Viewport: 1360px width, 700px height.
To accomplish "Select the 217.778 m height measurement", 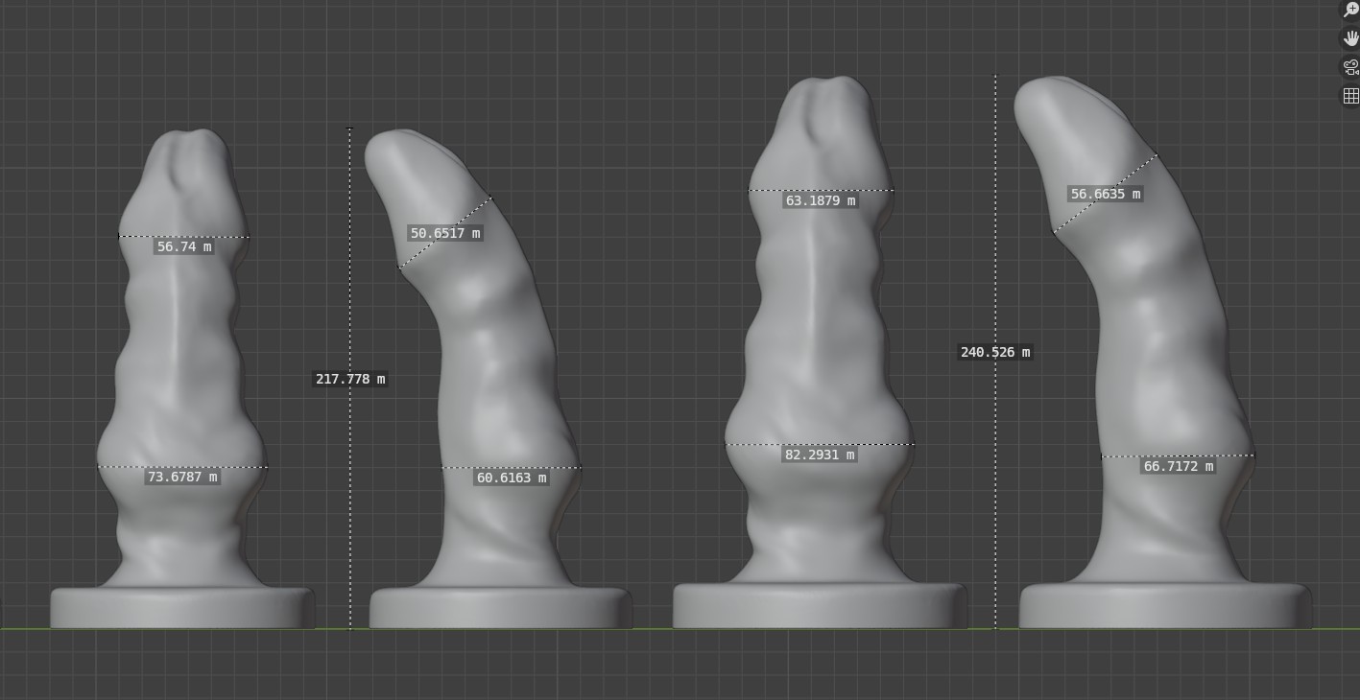I will point(350,379).
